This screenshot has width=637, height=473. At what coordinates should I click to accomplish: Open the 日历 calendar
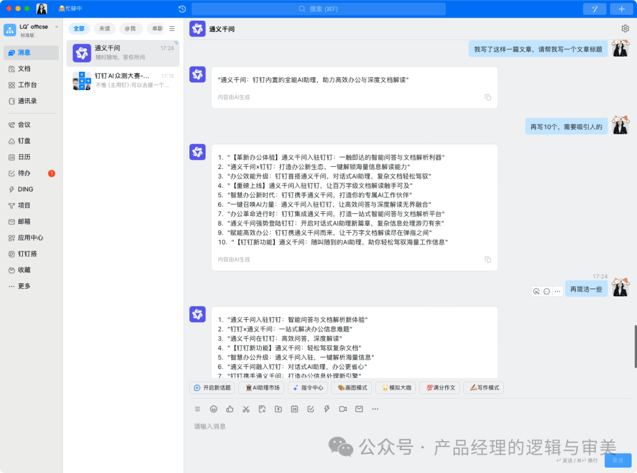point(31,157)
